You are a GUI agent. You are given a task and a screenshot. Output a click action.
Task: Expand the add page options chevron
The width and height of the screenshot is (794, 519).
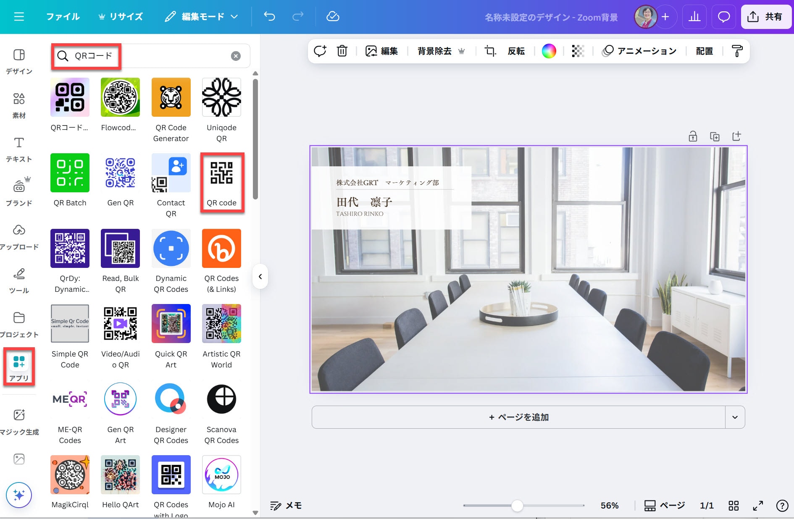tap(735, 417)
